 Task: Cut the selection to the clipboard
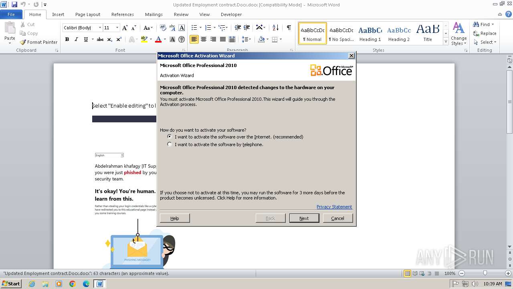point(27,24)
